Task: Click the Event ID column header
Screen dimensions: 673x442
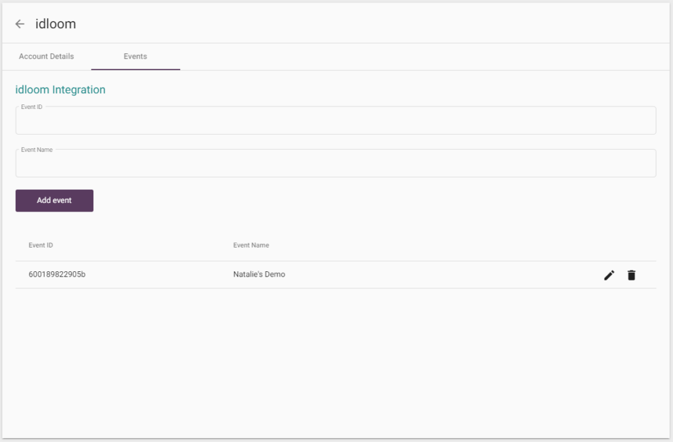Action: [x=41, y=245]
